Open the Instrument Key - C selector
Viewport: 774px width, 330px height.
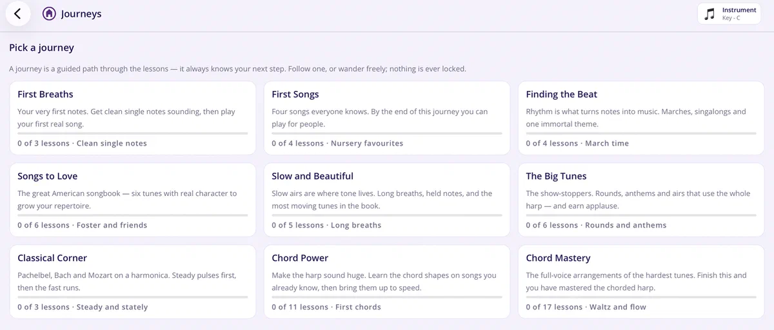729,14
